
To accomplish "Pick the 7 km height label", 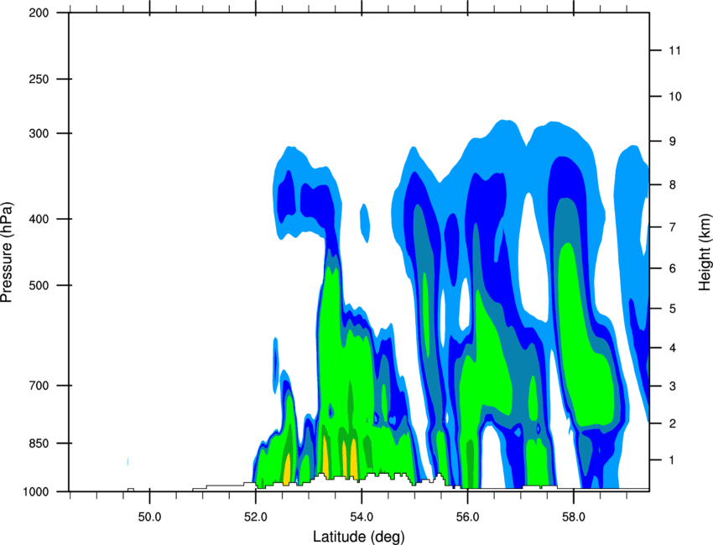I will click(x=673, y=227).
